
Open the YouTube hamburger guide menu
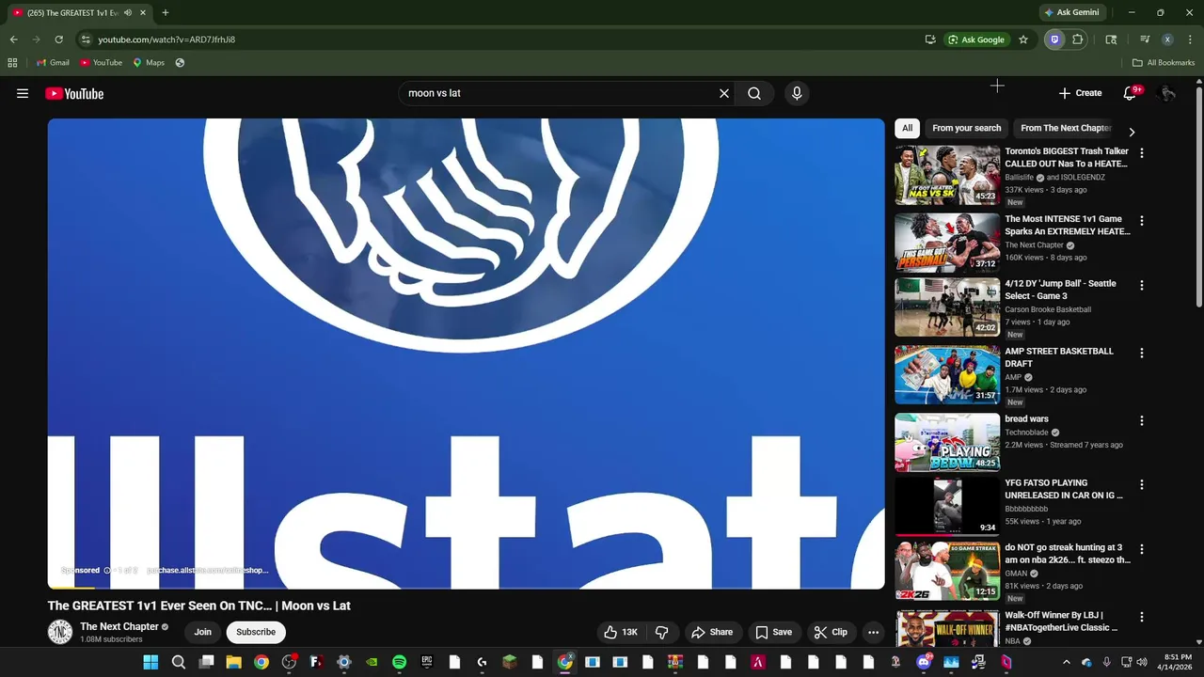23,93
